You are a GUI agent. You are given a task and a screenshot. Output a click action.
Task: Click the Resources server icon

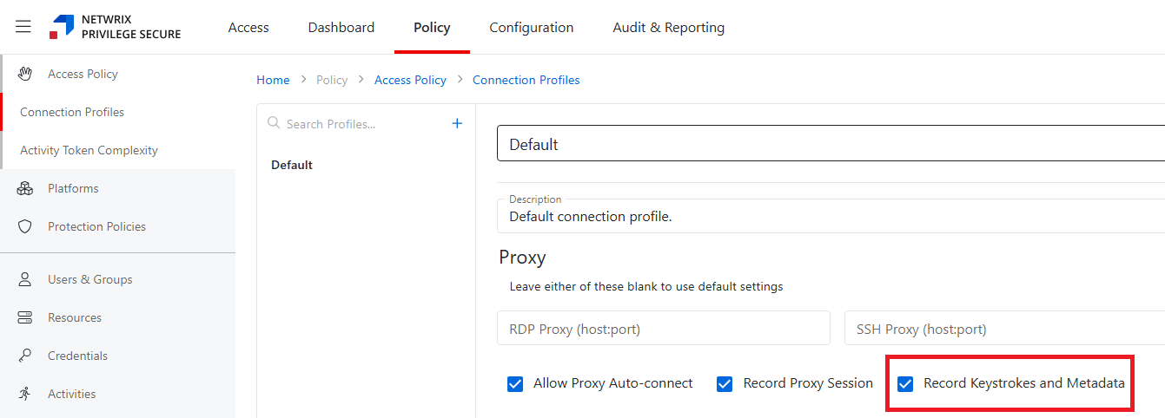pos(25,317)
